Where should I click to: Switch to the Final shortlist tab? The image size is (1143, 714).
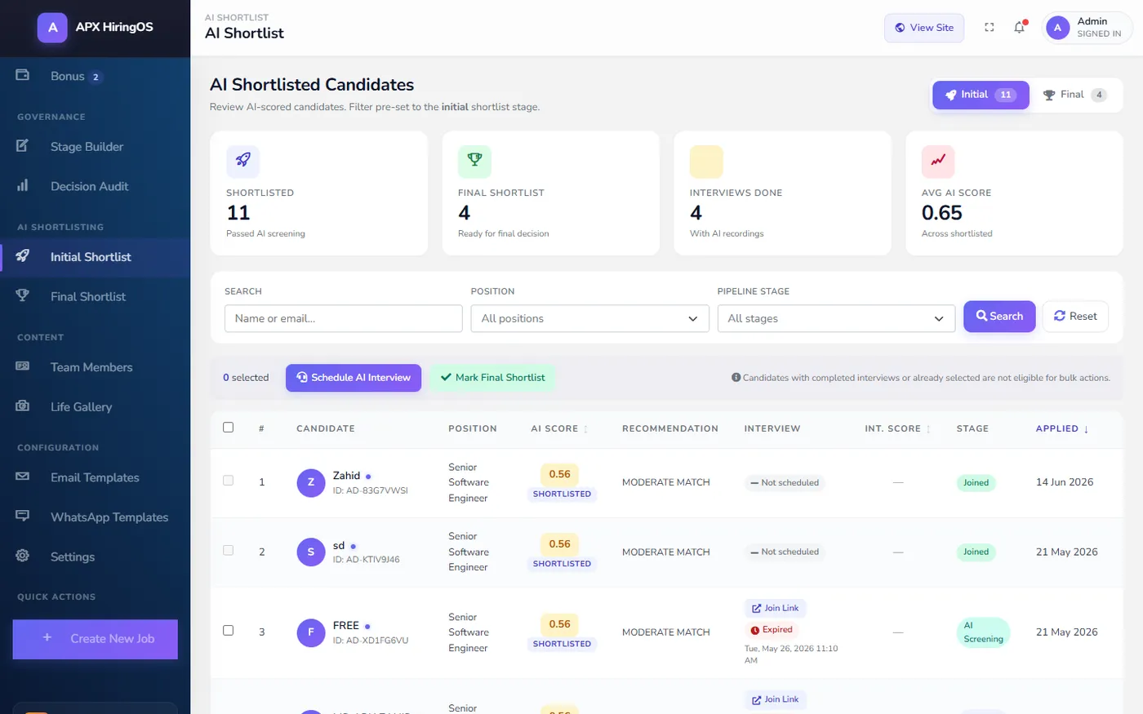tap(1074, 95)
